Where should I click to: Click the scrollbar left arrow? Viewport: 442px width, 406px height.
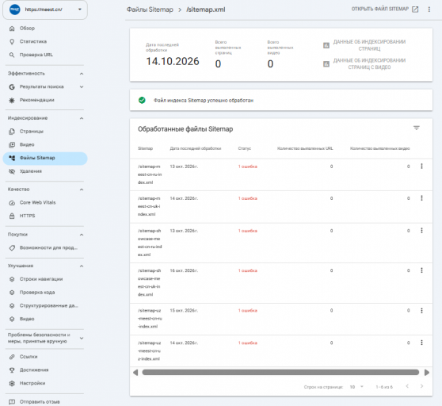coord(135,373)
